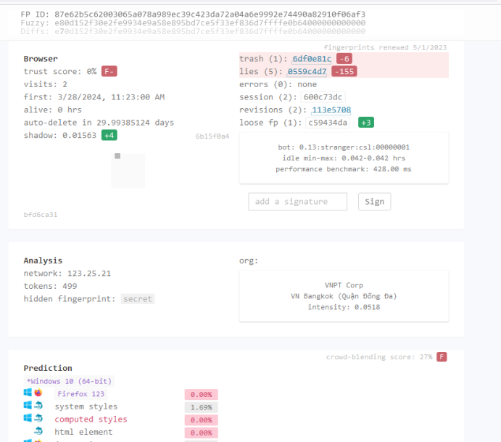Click the fingerprints renewed 5/1/2023 text
The height and width of the screenshot is (442, 501).
385,48
